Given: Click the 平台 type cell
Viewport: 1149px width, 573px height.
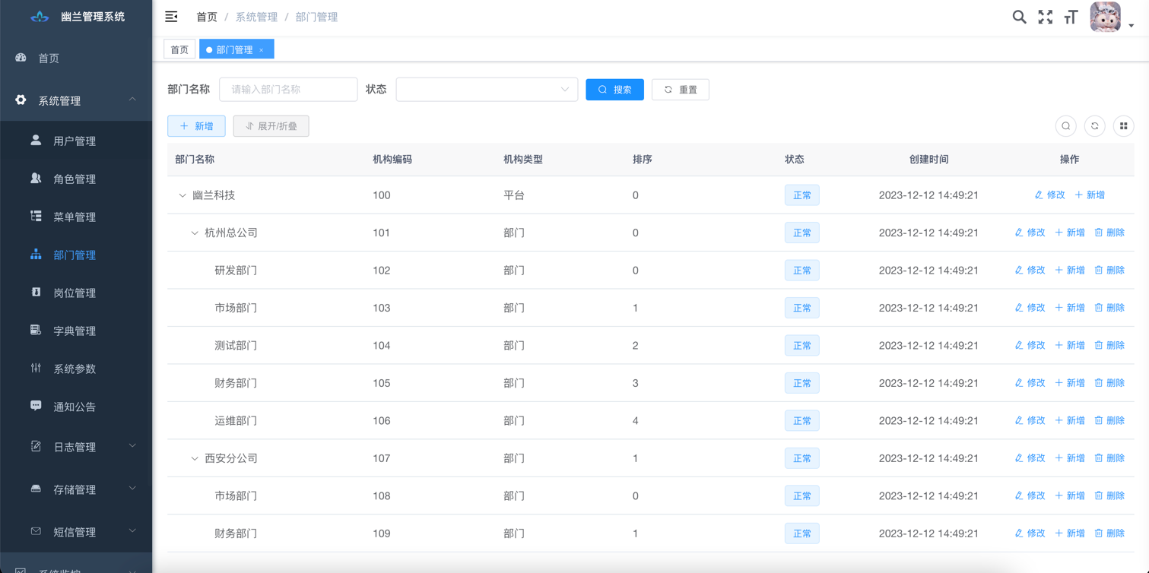Looking at the screenshot, I should [x=514, y=195].
